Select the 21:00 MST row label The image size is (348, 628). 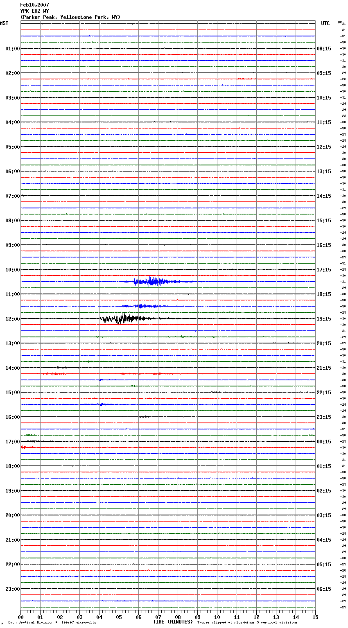(12, 540)
